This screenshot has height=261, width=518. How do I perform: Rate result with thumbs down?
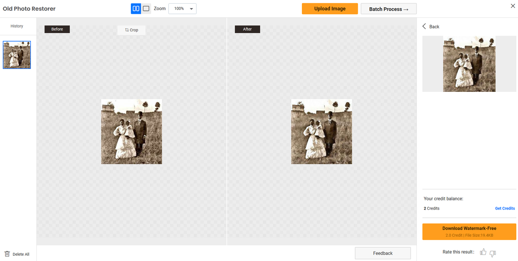[493, 253]
